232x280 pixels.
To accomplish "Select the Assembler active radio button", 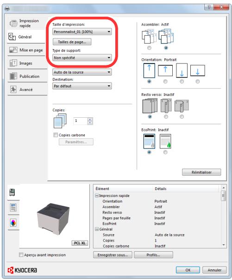I will point(166,48).
